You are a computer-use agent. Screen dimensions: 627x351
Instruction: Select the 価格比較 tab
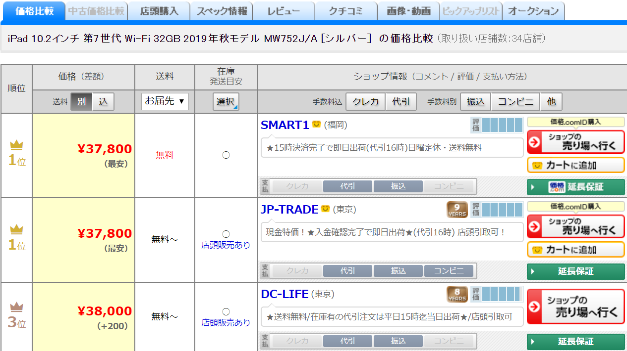(x=34, y=10)
